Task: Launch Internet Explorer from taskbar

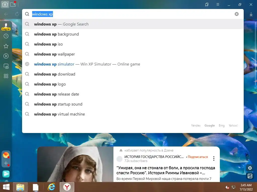Action: pos(51,187)
